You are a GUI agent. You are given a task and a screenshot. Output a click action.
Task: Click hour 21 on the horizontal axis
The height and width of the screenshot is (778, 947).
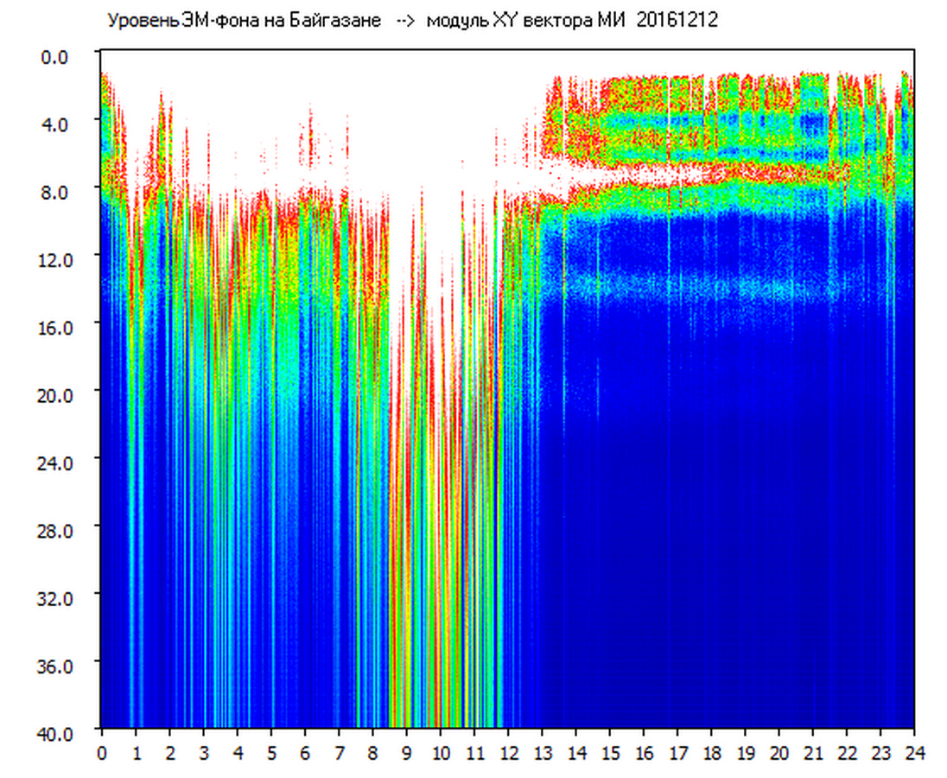(814, 752)
